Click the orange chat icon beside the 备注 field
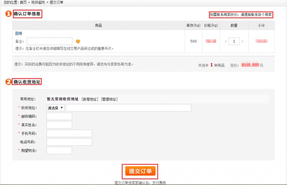Screen dimensions: 287x185 coord(78,42)
